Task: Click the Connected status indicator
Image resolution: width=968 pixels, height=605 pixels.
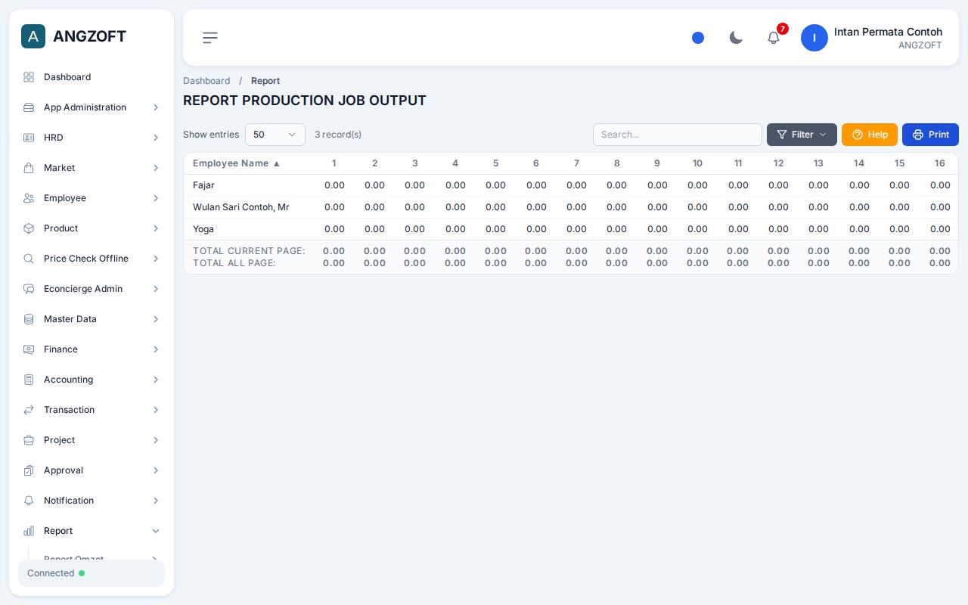Action: coord(92,573)
